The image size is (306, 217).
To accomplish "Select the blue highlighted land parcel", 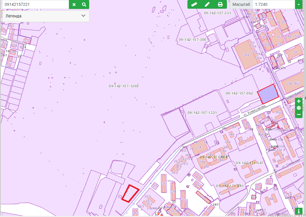I will pyautogui.click(x=268, y=94).
